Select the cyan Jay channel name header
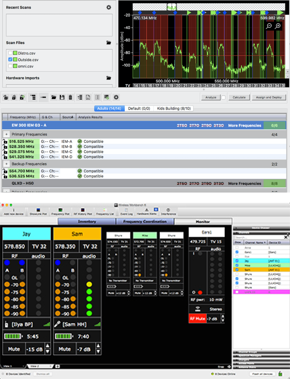This screenshot has width=290, height=379. [26, 234]
